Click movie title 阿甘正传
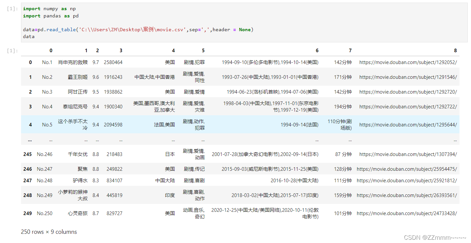 [78, 92]
